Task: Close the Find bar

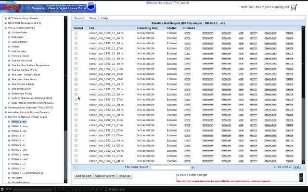Action: [x=2, y=189]
